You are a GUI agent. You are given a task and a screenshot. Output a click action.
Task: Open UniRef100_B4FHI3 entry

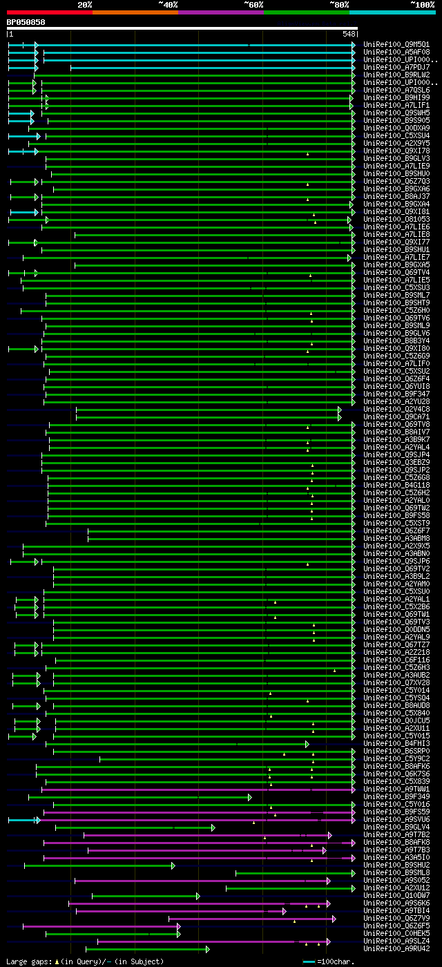click(398, 743)
